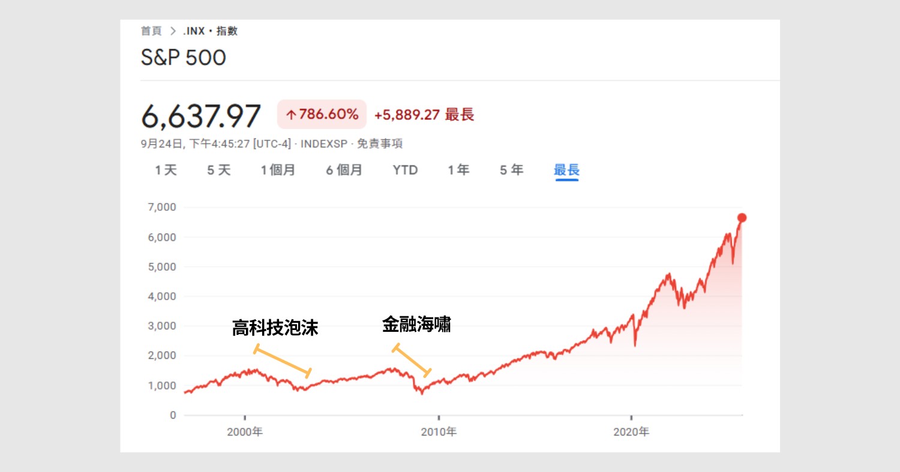
Task: Click the 金融海嘯 annotation label
Action: (416, 325)
